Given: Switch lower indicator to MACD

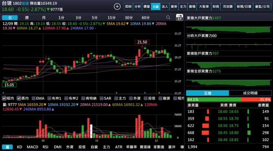Looking at the screenshot, I should pos(32,146).
